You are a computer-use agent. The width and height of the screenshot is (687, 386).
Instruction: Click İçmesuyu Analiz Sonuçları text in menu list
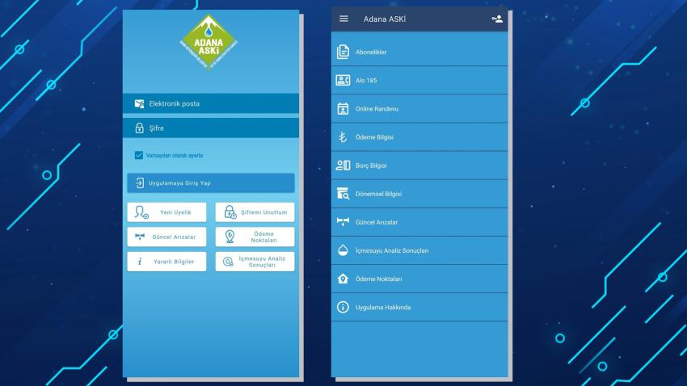point(392,251)
